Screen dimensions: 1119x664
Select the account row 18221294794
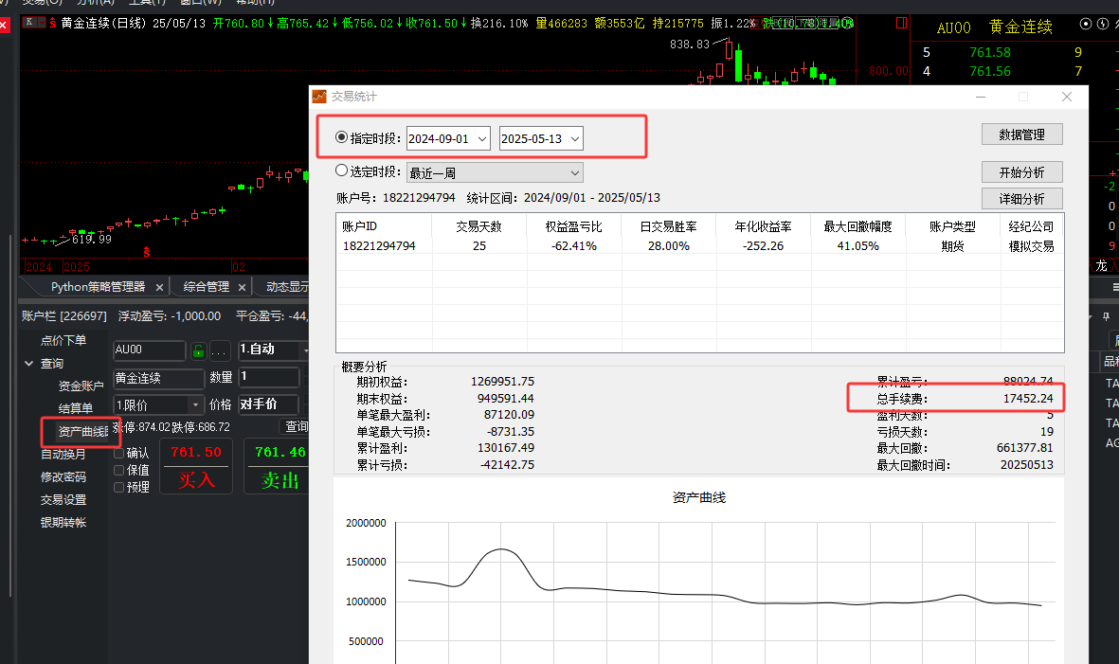pyautogui.click(x=699, y=246)
